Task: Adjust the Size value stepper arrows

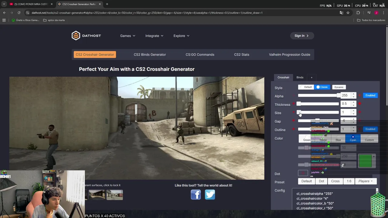Action: pos(353,112)
